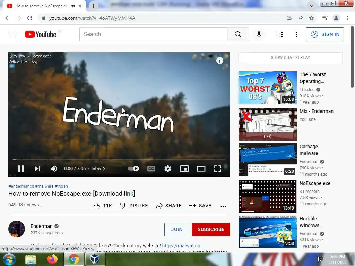
Task: Focus the YouTube search box
Action: (153, 34)
